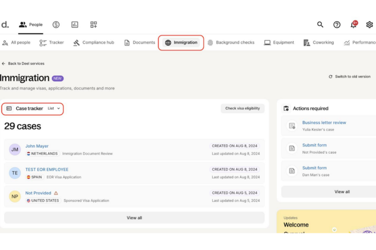Open the People section

point(31,25)
